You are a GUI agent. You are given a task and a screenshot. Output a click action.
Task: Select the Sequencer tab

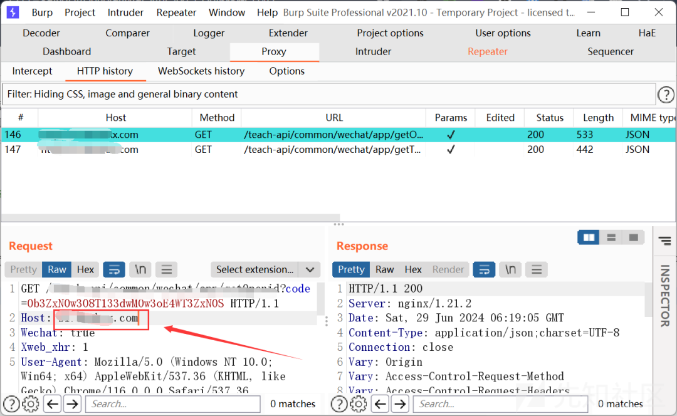tap(611, 52)
